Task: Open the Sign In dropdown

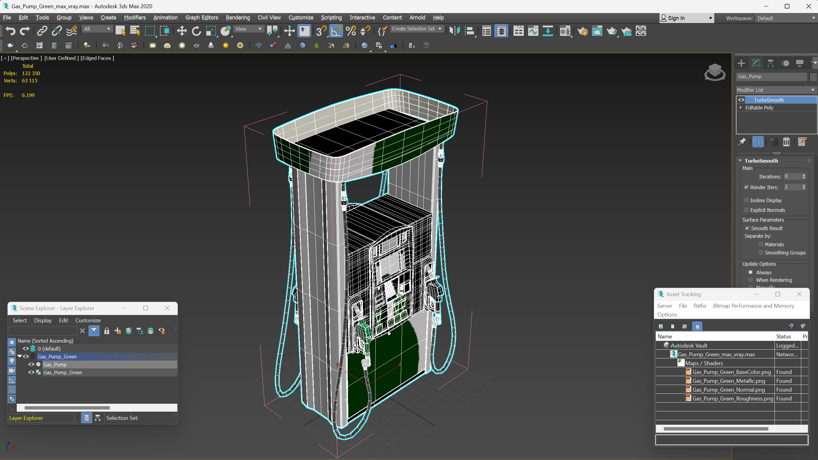Action: tap(687, 19)
